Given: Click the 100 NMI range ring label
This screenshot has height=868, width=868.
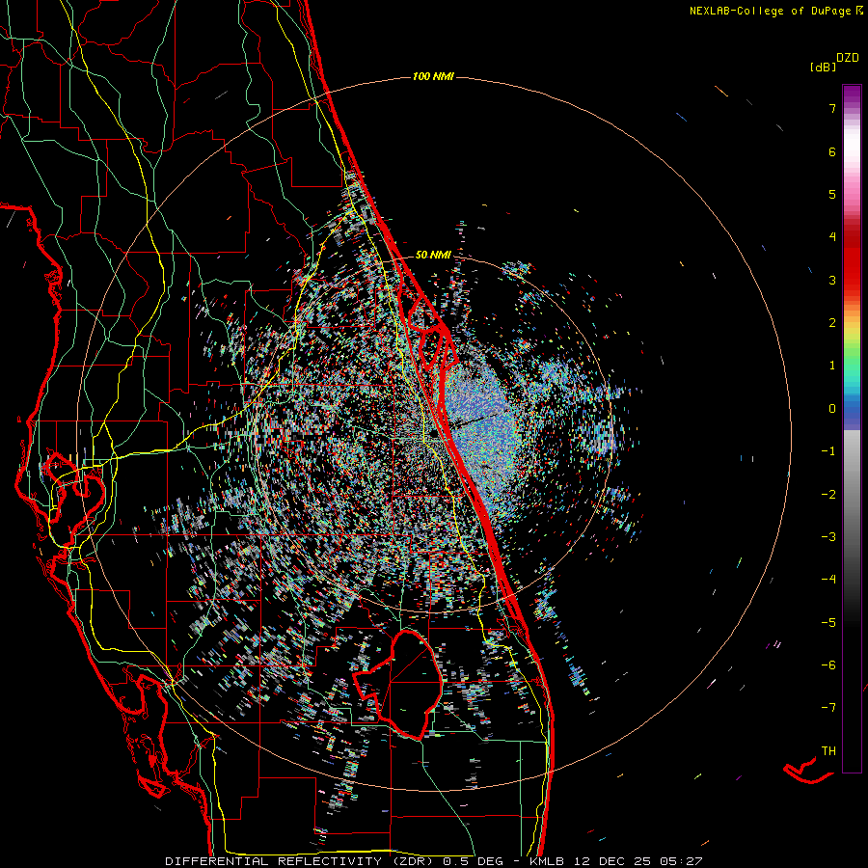Looking at the screenshot, I should (x=433, y=76).
